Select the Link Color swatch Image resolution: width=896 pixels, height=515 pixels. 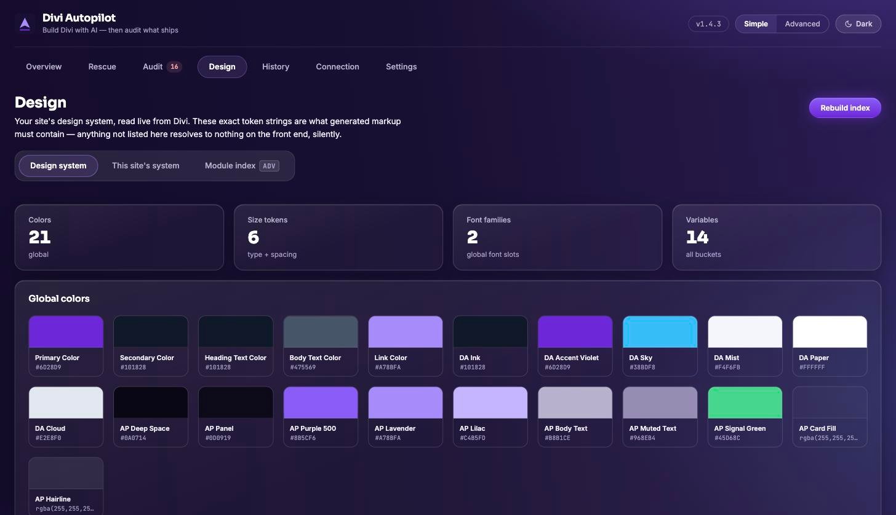point(406,346)
